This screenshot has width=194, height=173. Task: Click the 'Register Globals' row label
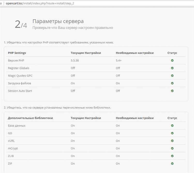click(x=19, y=68)
